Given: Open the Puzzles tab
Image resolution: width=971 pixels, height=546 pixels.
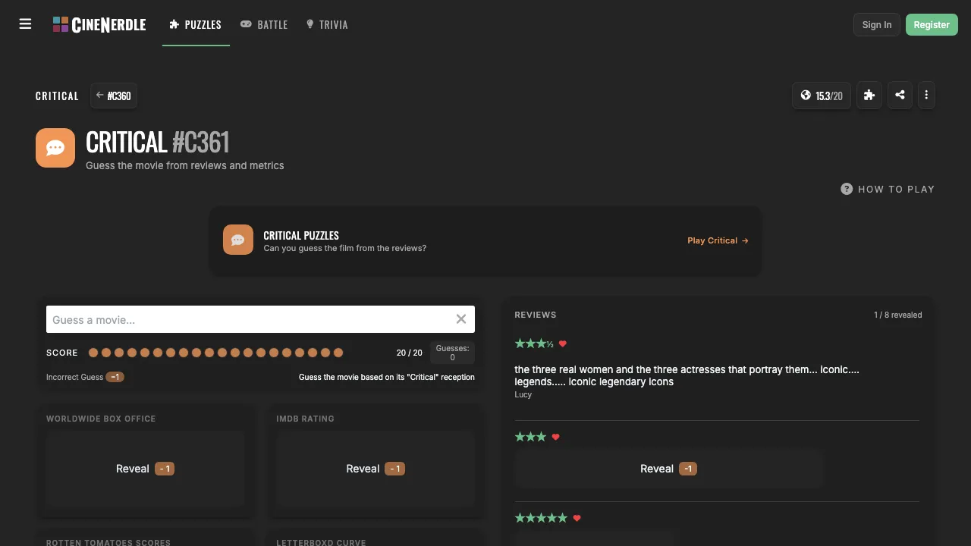Looking at the screenshot, I should point(196,25).
